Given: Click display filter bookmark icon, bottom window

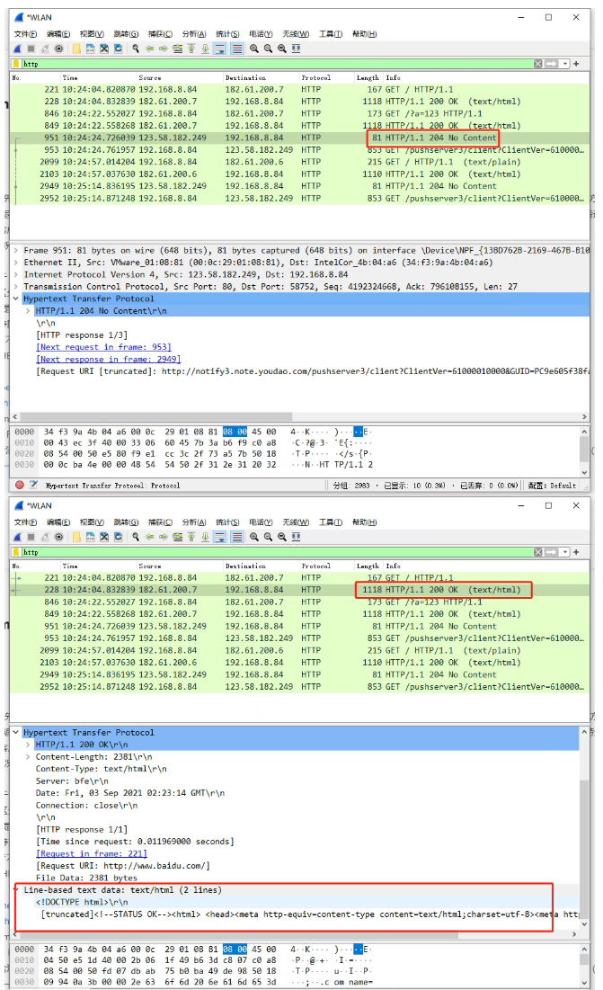Looking at the screenshot, I should [16, 552].
